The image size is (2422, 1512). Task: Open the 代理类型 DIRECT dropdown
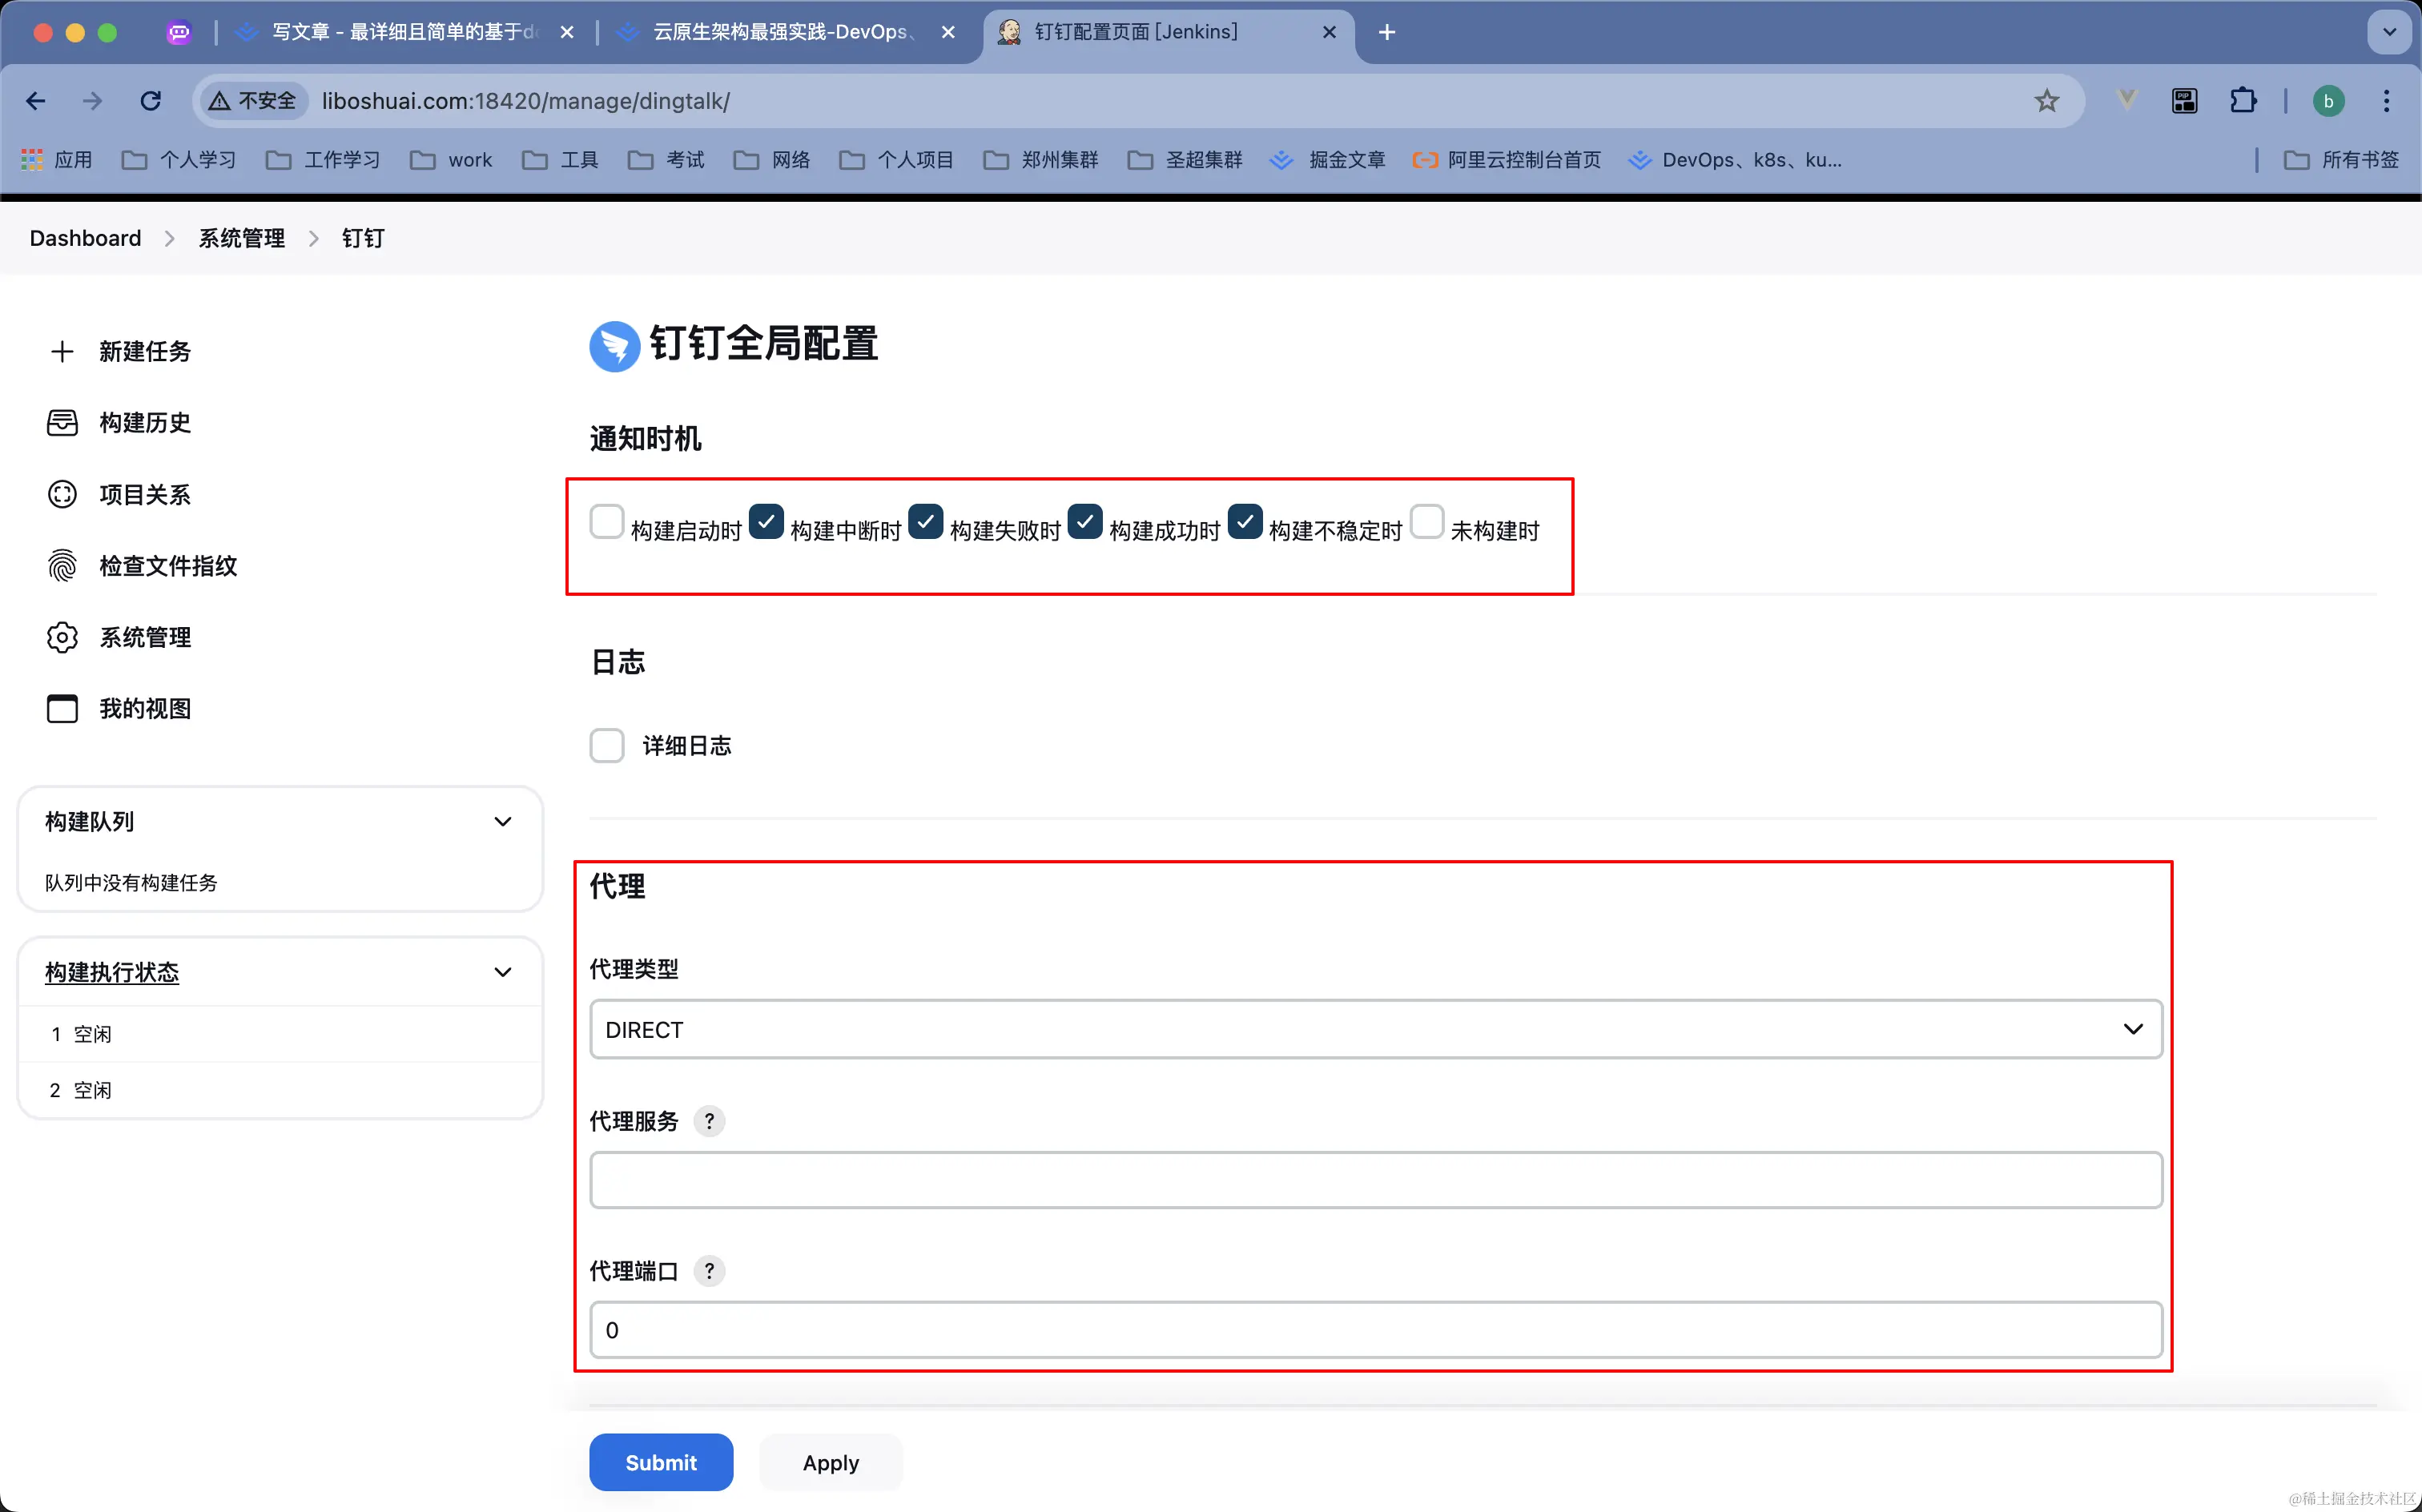click(1375, 1029)
